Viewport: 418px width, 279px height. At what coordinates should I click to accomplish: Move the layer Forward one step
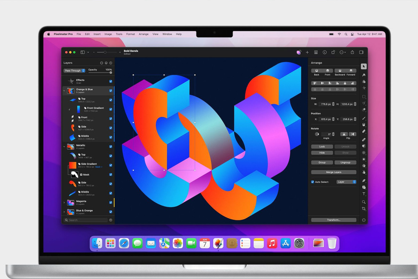click(351, 70)
